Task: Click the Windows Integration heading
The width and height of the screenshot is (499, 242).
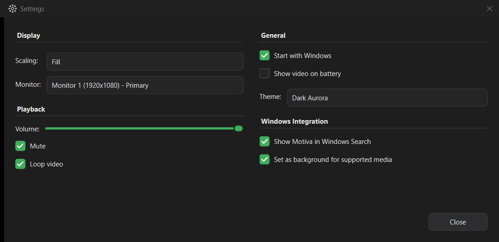Action: pyautogui.click(x=294, y=121)
